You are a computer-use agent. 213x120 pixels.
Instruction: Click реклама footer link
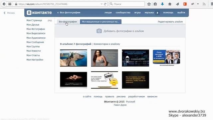coord(121,96)
